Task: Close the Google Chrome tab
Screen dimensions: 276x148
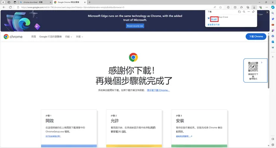Action: tap(85, 2)
